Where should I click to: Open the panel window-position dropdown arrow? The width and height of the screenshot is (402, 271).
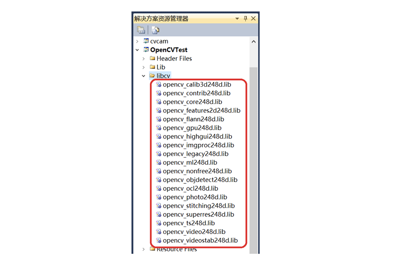tap(237, 18)
